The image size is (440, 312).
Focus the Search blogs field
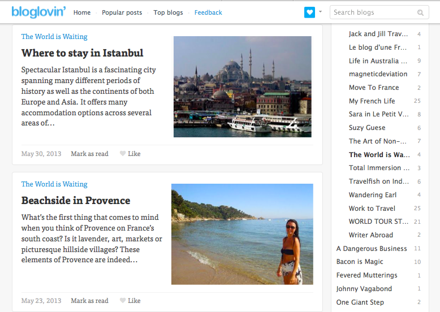coord(373,12)
